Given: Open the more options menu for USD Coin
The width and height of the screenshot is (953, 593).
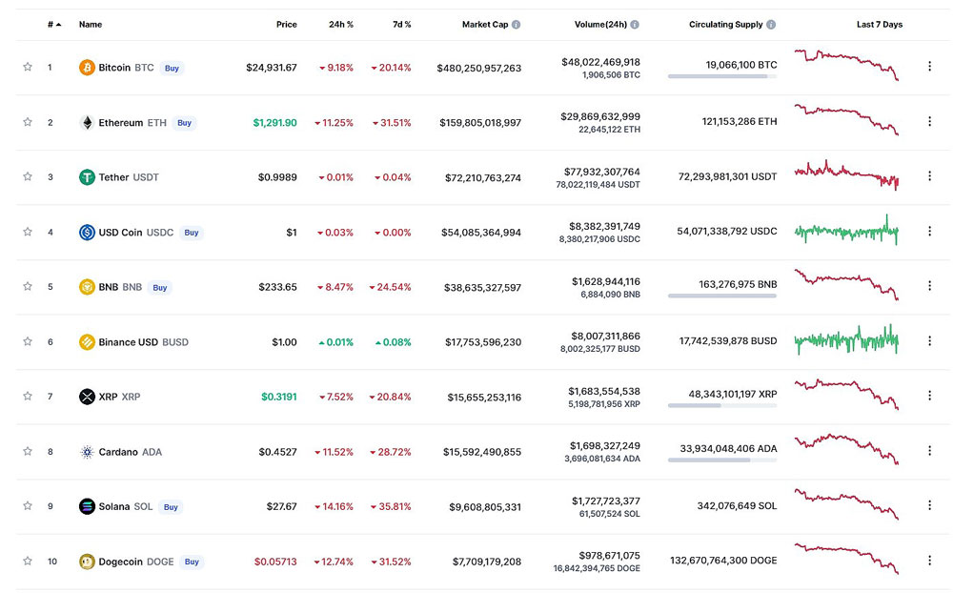Looking at the screenshot, I should (929, 231).
